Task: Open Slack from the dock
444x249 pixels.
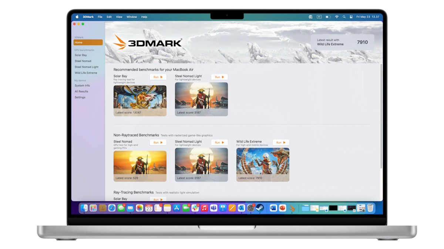Action: (x=195, y=208)
